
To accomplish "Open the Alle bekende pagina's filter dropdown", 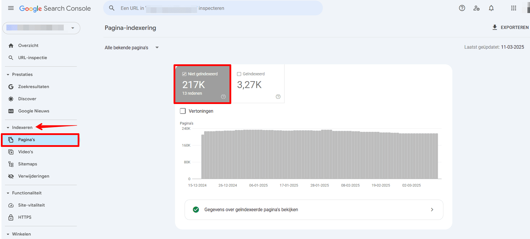I will click(x=132, y=48).
